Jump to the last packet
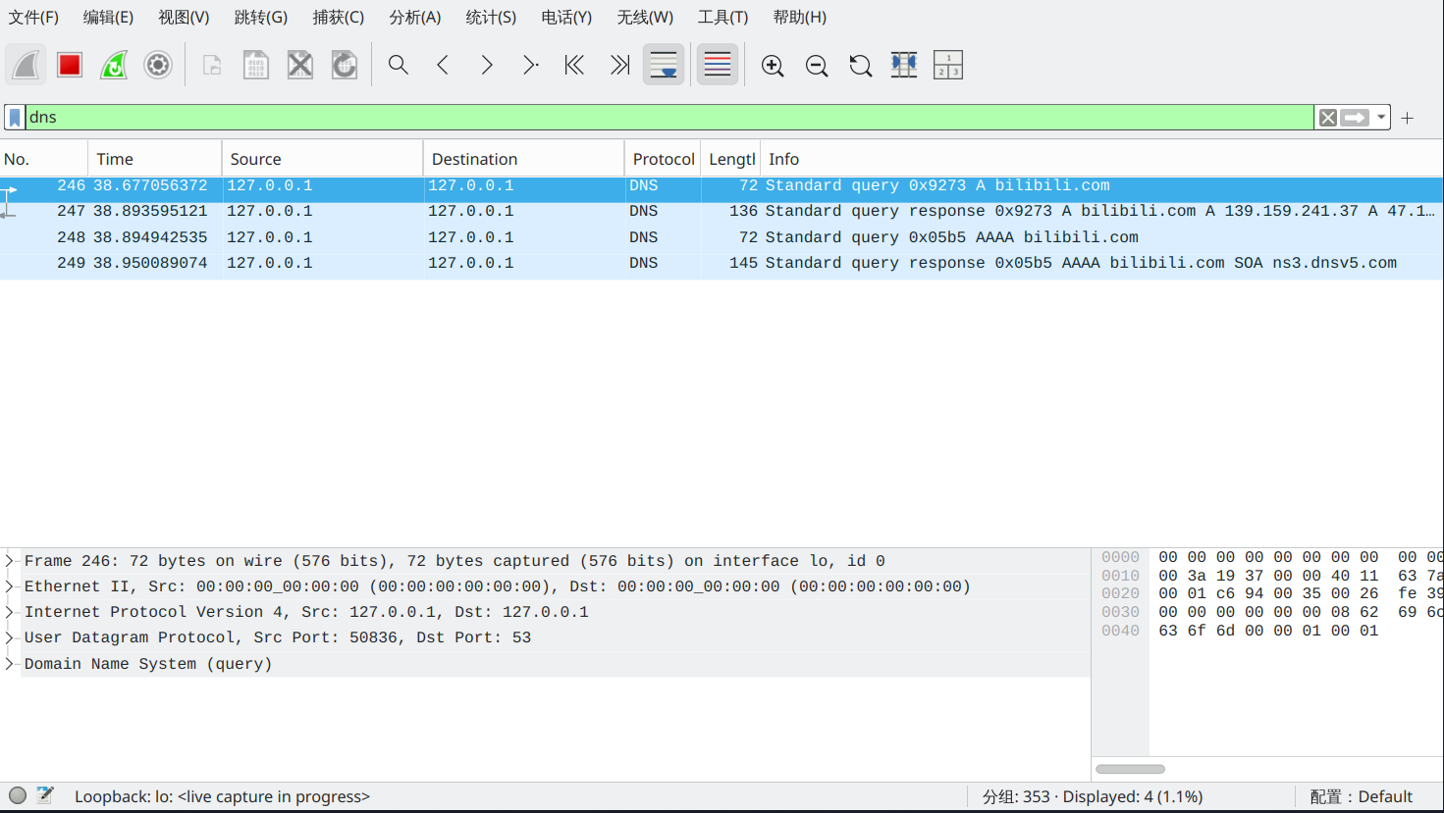1444x813 pixels. point(618,66)
